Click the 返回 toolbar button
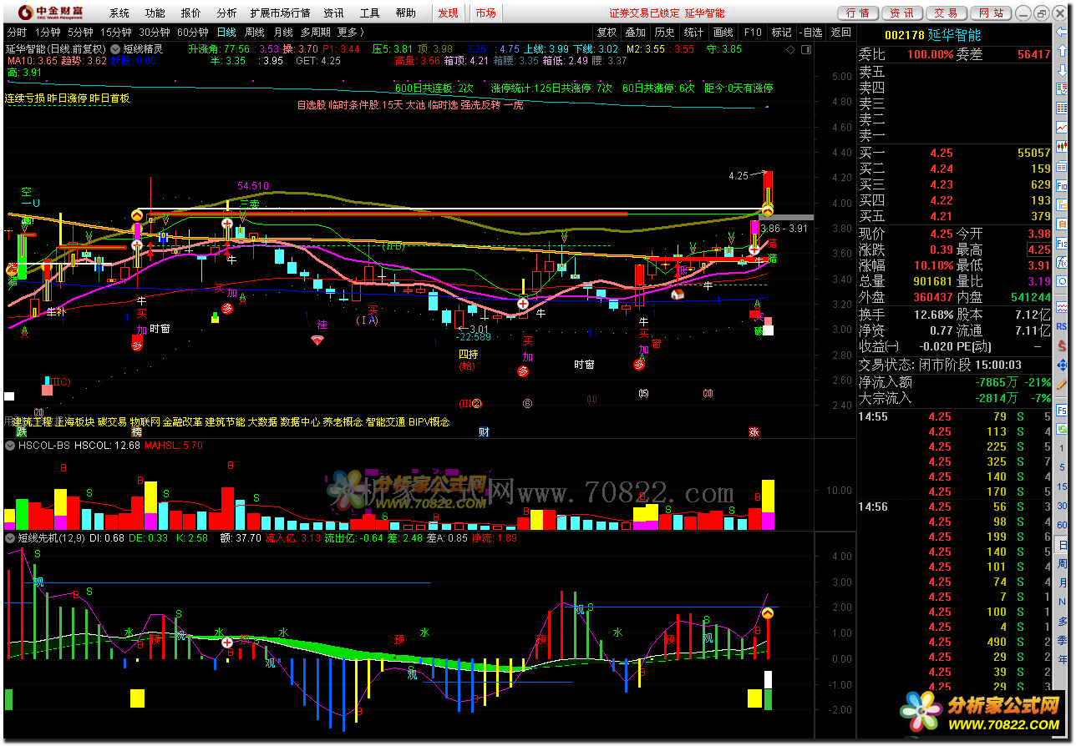1076x746 pixels. (x=840, y=32)
